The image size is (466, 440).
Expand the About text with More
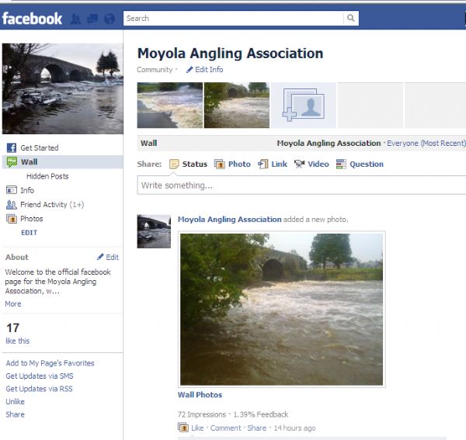pos(13,303)
